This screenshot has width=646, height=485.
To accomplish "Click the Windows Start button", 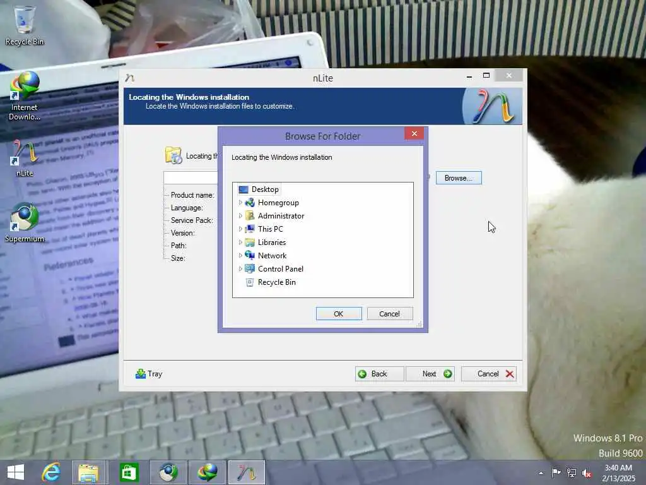I will 16,472.
